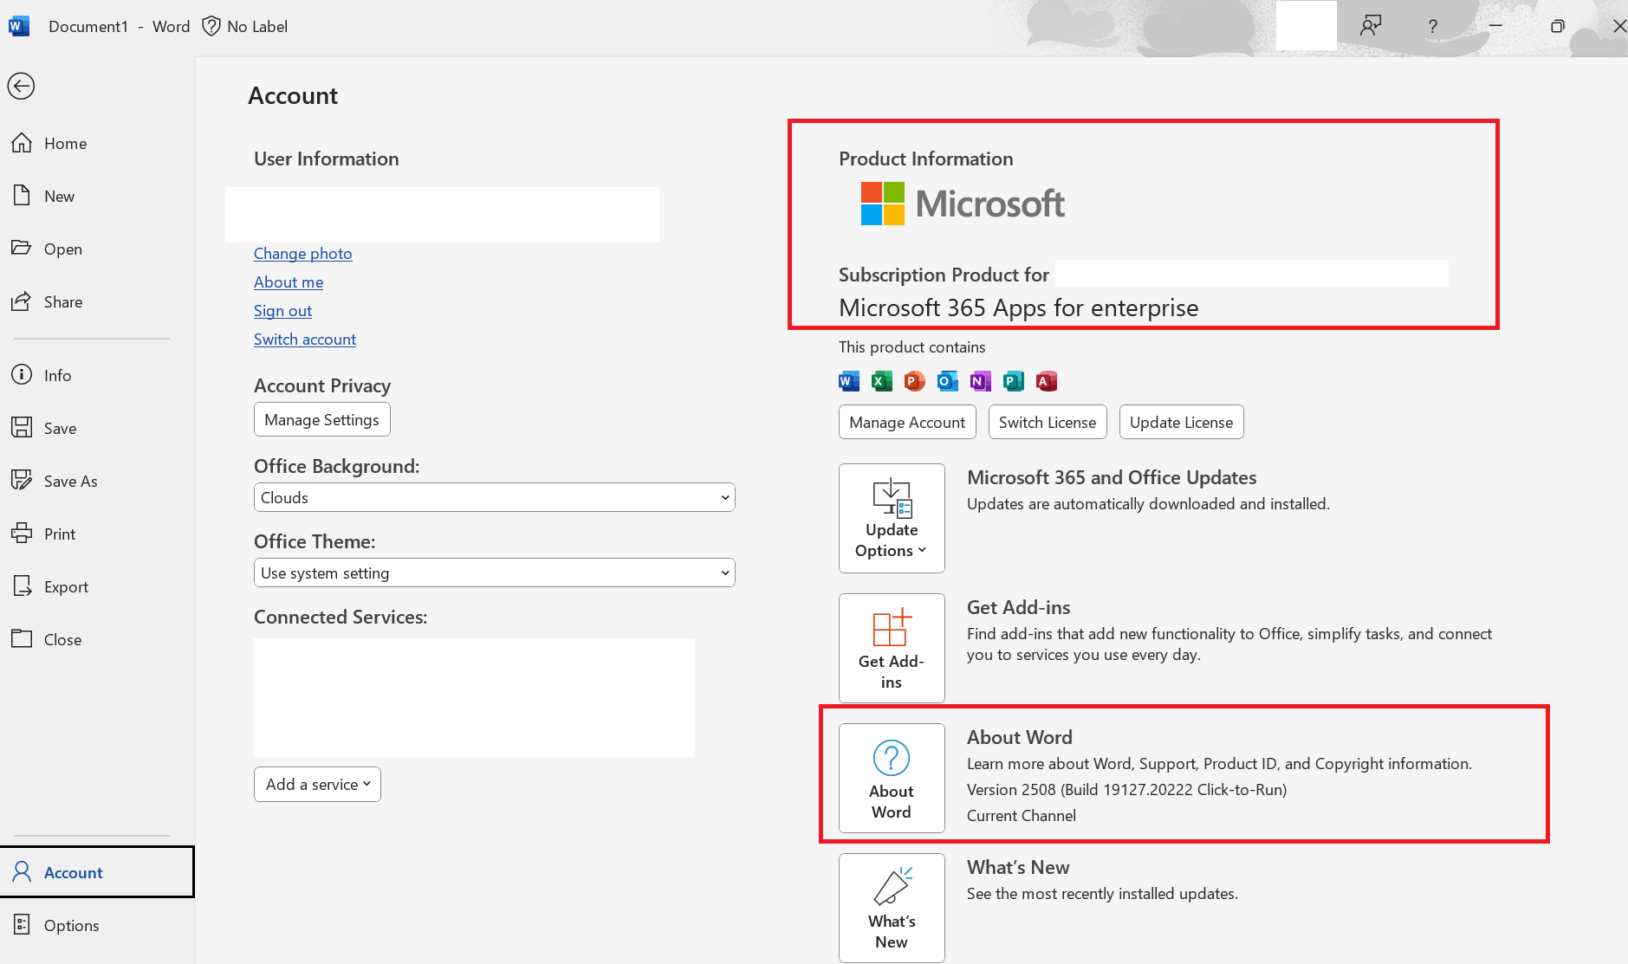Click the Outlook icon under This product contains
Viewport: 1628px width, 964px height.
[948, 381]
